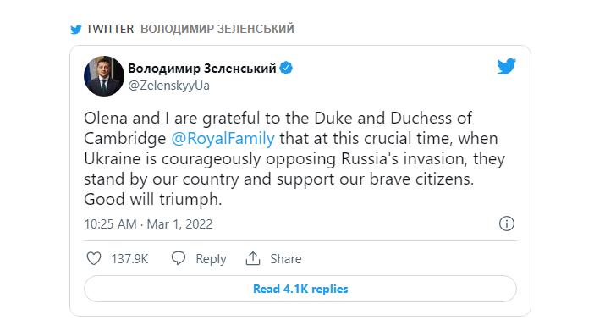605x320 pixels.
Task: Open the tweet info circle icon
Action: point(507,223)
